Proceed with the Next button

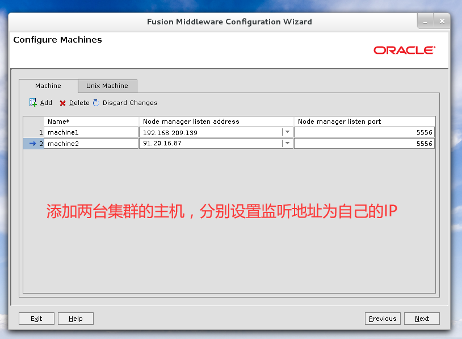coord(422,319)
